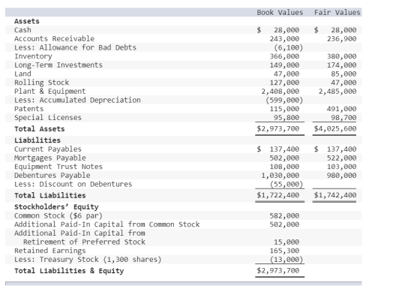
Task: Click Plant & Equipment fair value 2,485,000
Action: click(x=337, y=92)
